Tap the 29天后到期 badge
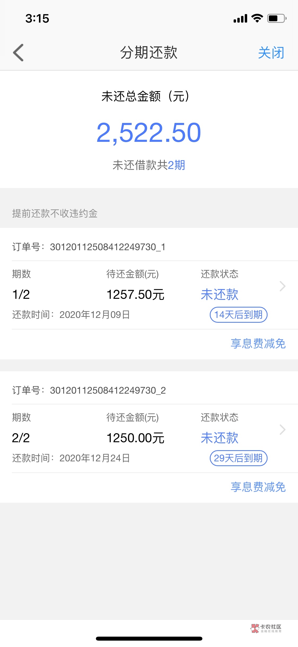Image resolution: width=298 pixels, height=647 pixels. [238, 458]
